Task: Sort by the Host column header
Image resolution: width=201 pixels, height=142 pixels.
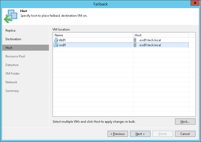Action: click(161, 35)
